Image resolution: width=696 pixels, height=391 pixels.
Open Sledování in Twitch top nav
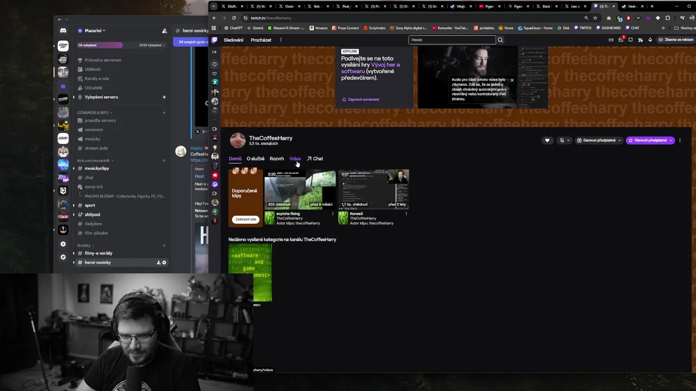click(234, 40)
